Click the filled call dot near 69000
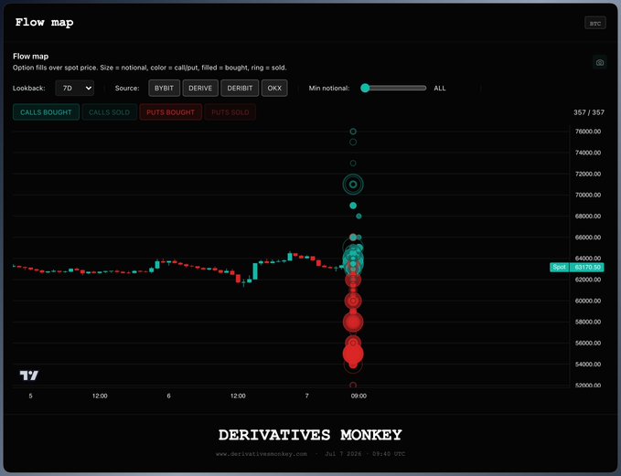The height and width of the screenshot is (476, 621). (x=353, y=206)
